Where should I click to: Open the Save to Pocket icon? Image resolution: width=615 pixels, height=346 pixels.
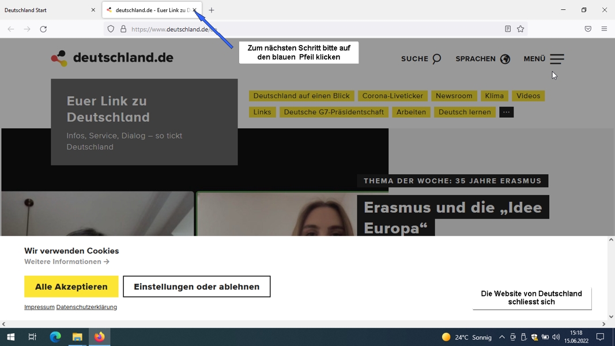pyautogui.click(x=588, y=29)
